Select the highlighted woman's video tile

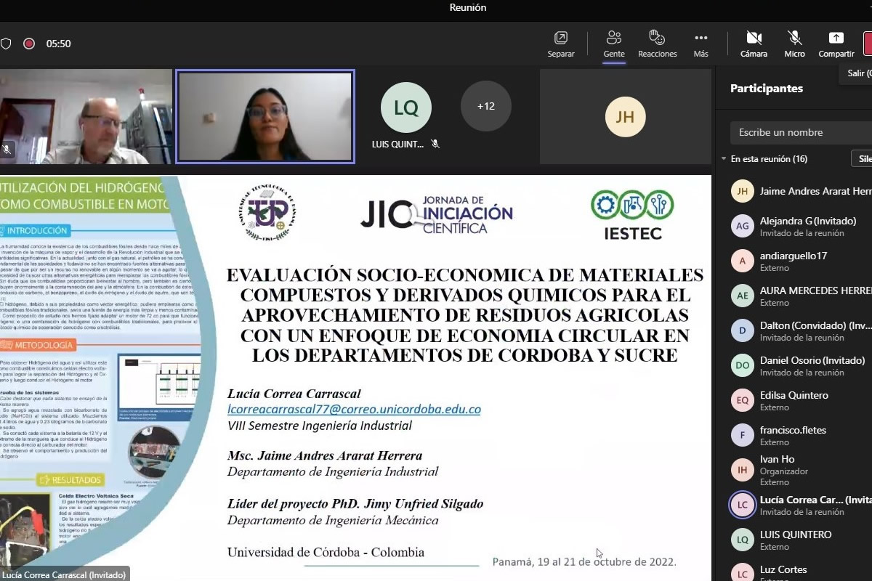(x=265, y=116)
